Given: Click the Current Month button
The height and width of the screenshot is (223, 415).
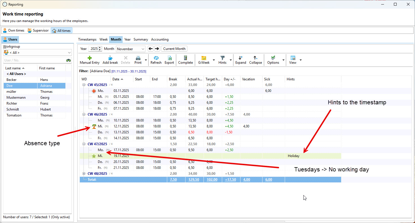Looking at the screenshot, I should (x=174, y=49).
